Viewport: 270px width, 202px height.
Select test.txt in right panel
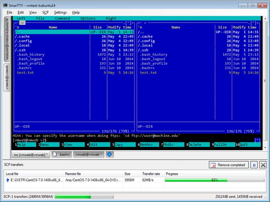[x=198, y=73]
